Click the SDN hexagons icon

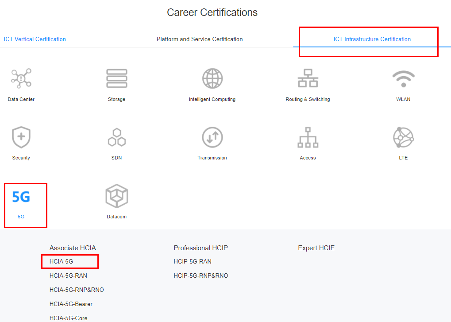click(x=117, y=137)
